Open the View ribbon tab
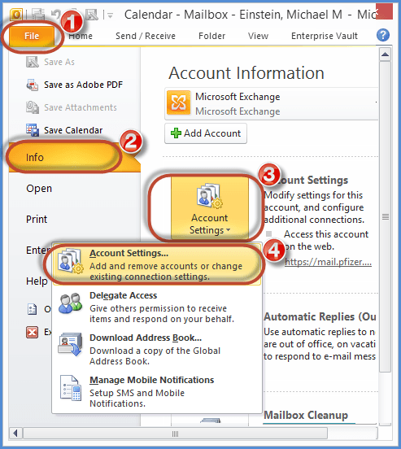 click(258, 36)
